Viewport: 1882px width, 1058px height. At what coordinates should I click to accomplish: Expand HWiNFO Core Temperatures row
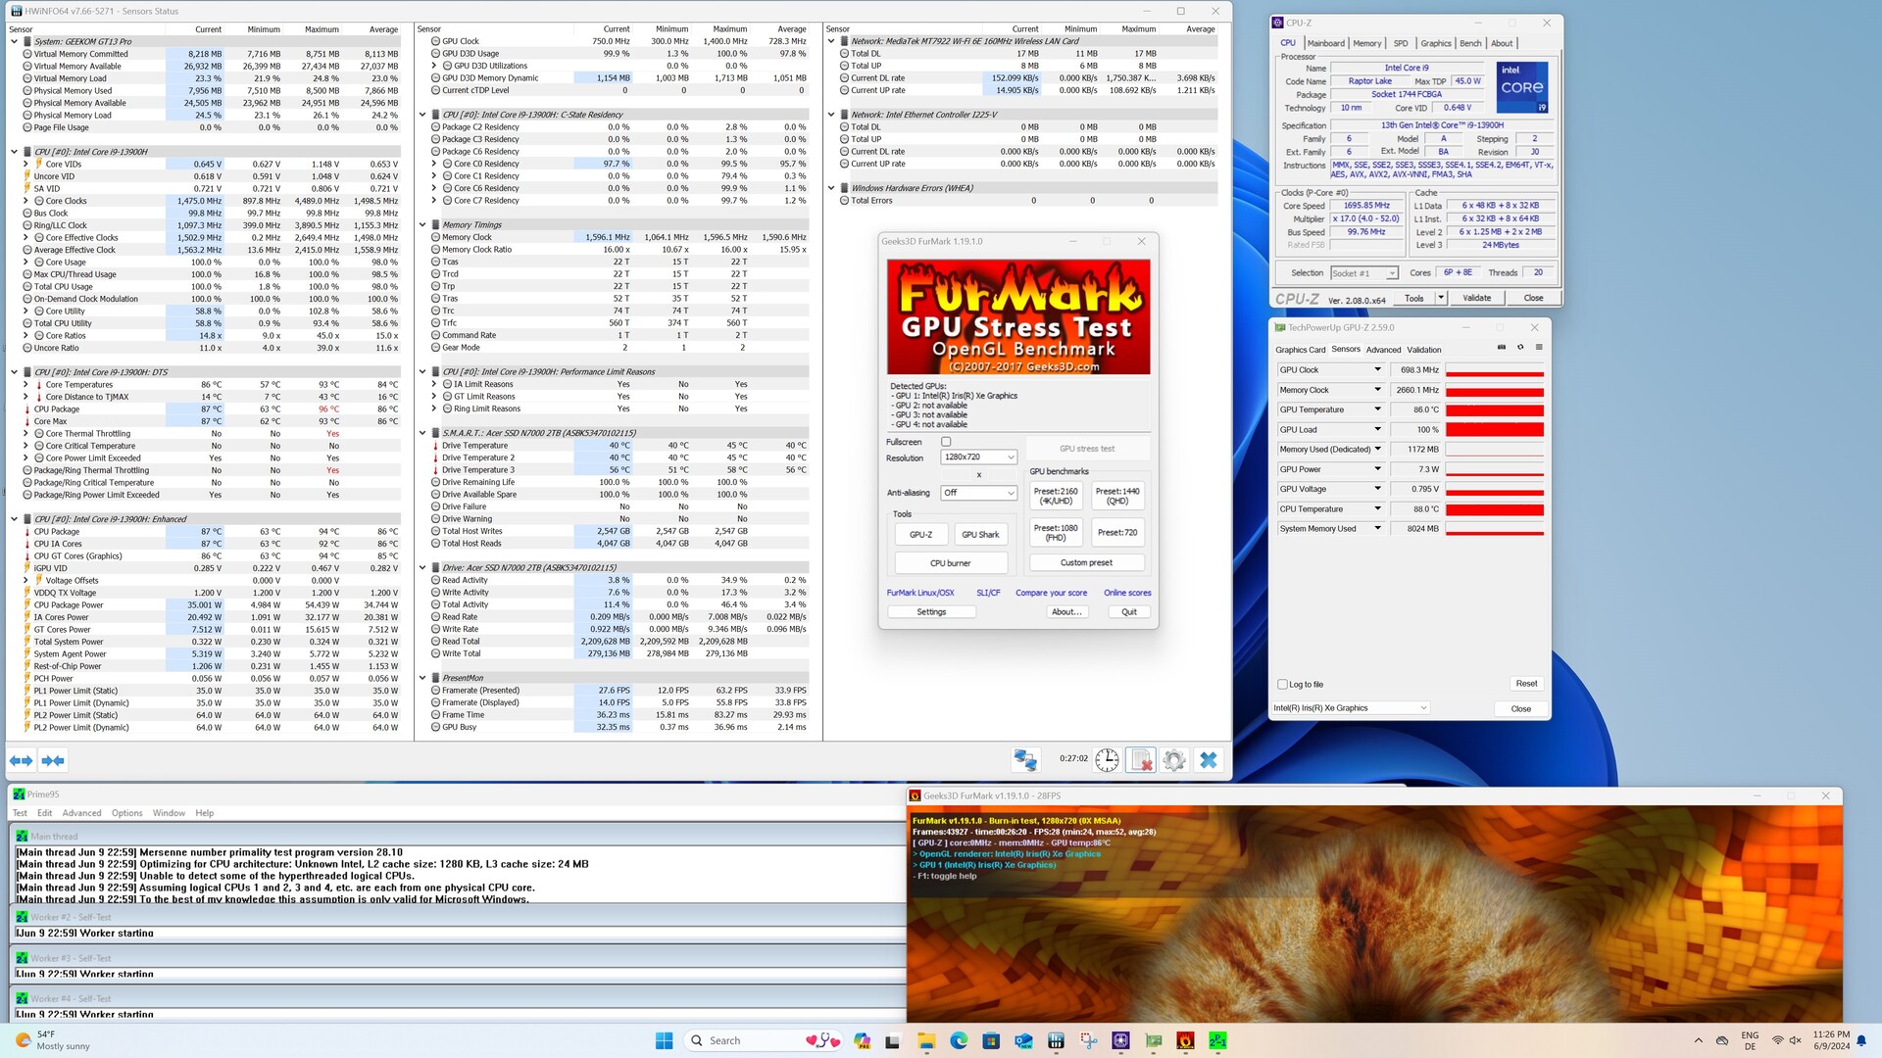(25, 384)
